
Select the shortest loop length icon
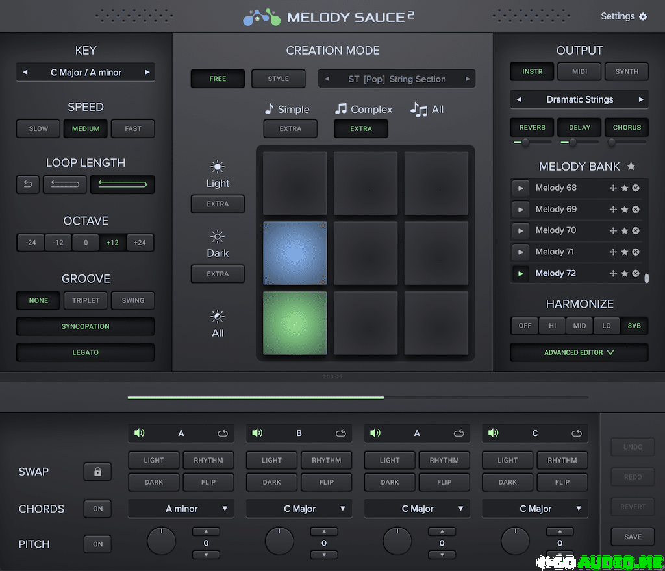[28, 185]
